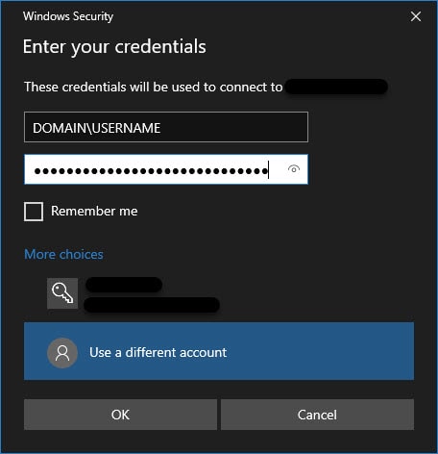Click empty area of highlighted account tile
Image resolution: width=438 pixels, height=454 pixels.
point(320,352)
